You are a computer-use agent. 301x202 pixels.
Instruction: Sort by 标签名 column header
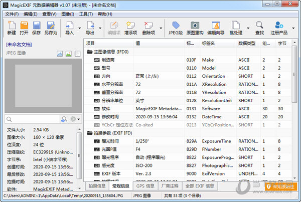pyautogui.click(x=218, y=43)
